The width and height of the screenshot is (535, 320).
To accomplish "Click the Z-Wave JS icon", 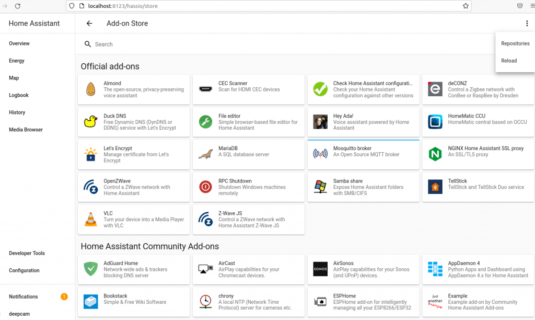I will 205,219.
